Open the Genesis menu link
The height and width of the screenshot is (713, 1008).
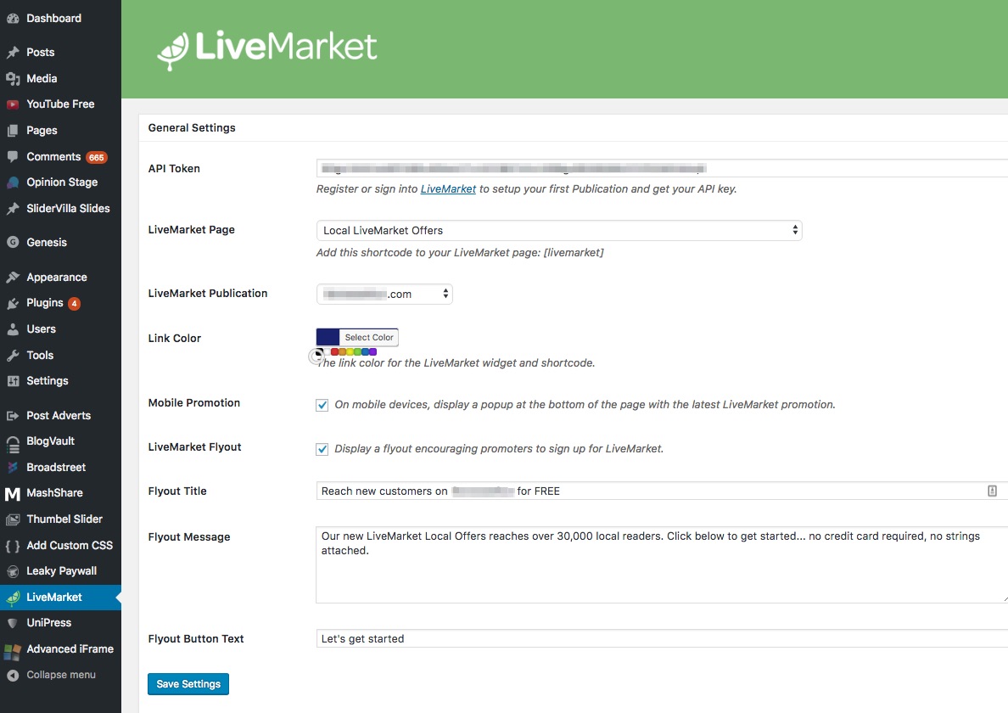[47, 243]
